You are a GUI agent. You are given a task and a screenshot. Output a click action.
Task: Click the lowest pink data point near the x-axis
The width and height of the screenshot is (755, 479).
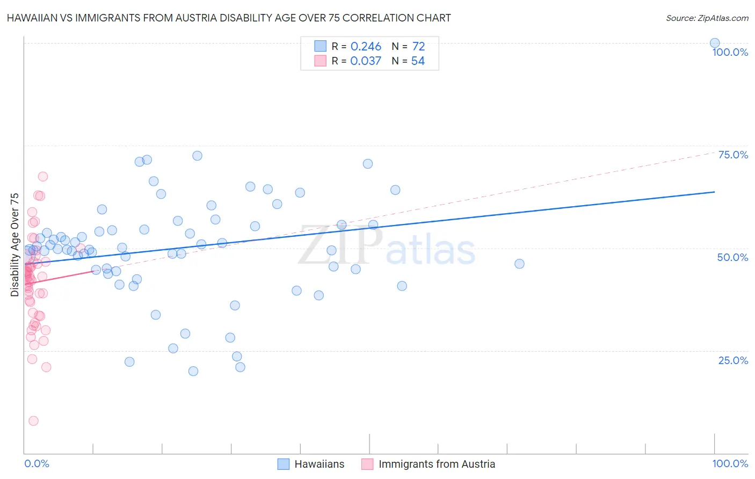pos(33,421)
